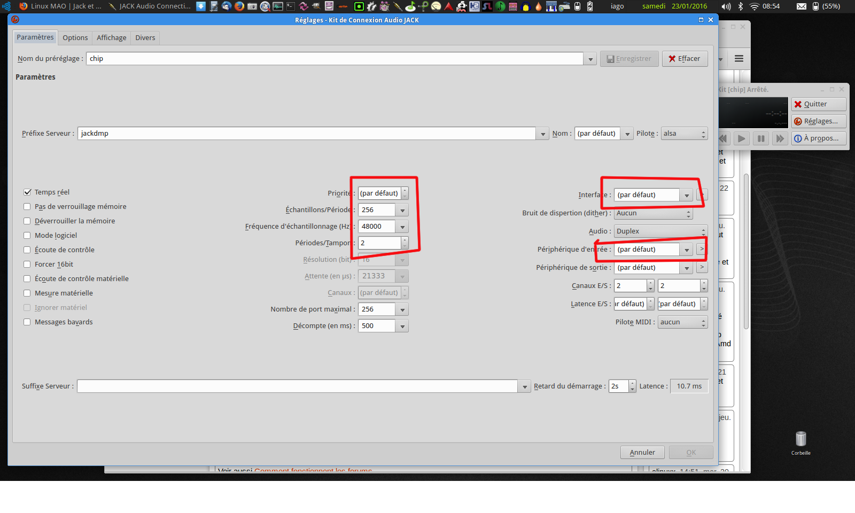Open the orange drop-shaped panel icon

(539, 6)
